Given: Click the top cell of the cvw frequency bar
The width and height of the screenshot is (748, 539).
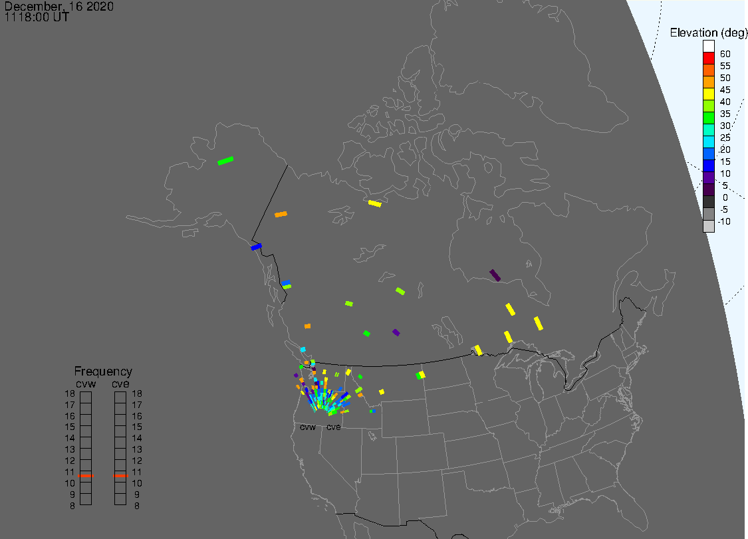Looking at the screenshot, I should pyautogui.click(x=86, y=397).
